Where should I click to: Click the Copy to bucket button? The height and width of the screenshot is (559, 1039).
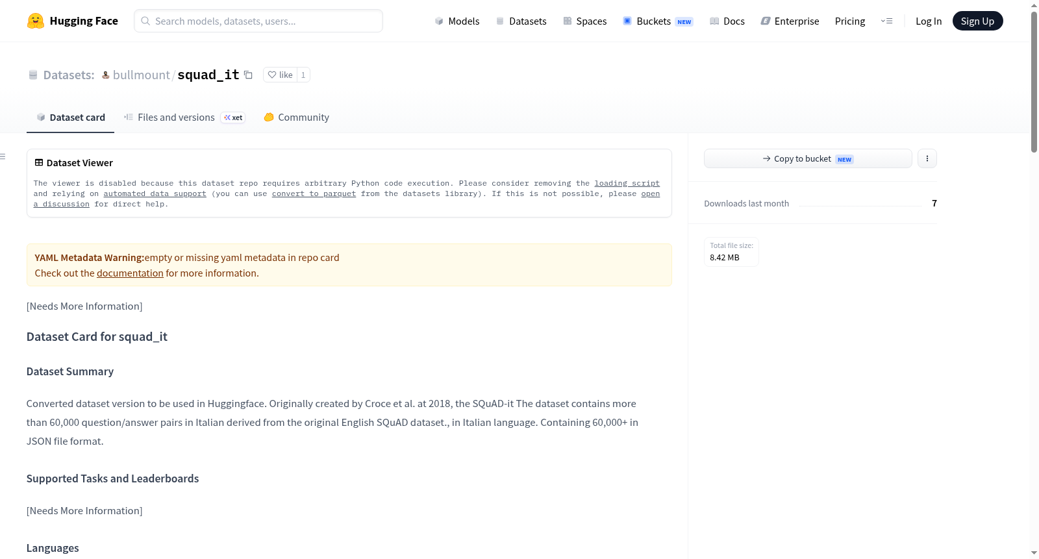[x=808, y=158]
